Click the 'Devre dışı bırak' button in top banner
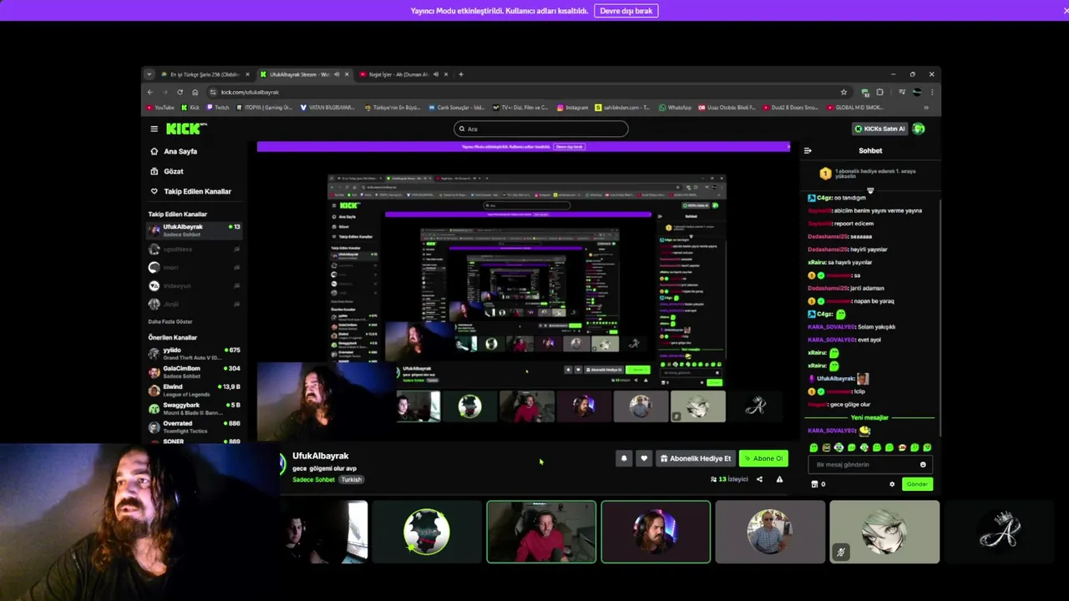 point(626,11)
